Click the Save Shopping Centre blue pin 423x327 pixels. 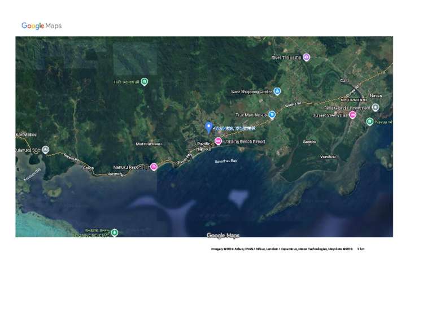coord(277,91)
